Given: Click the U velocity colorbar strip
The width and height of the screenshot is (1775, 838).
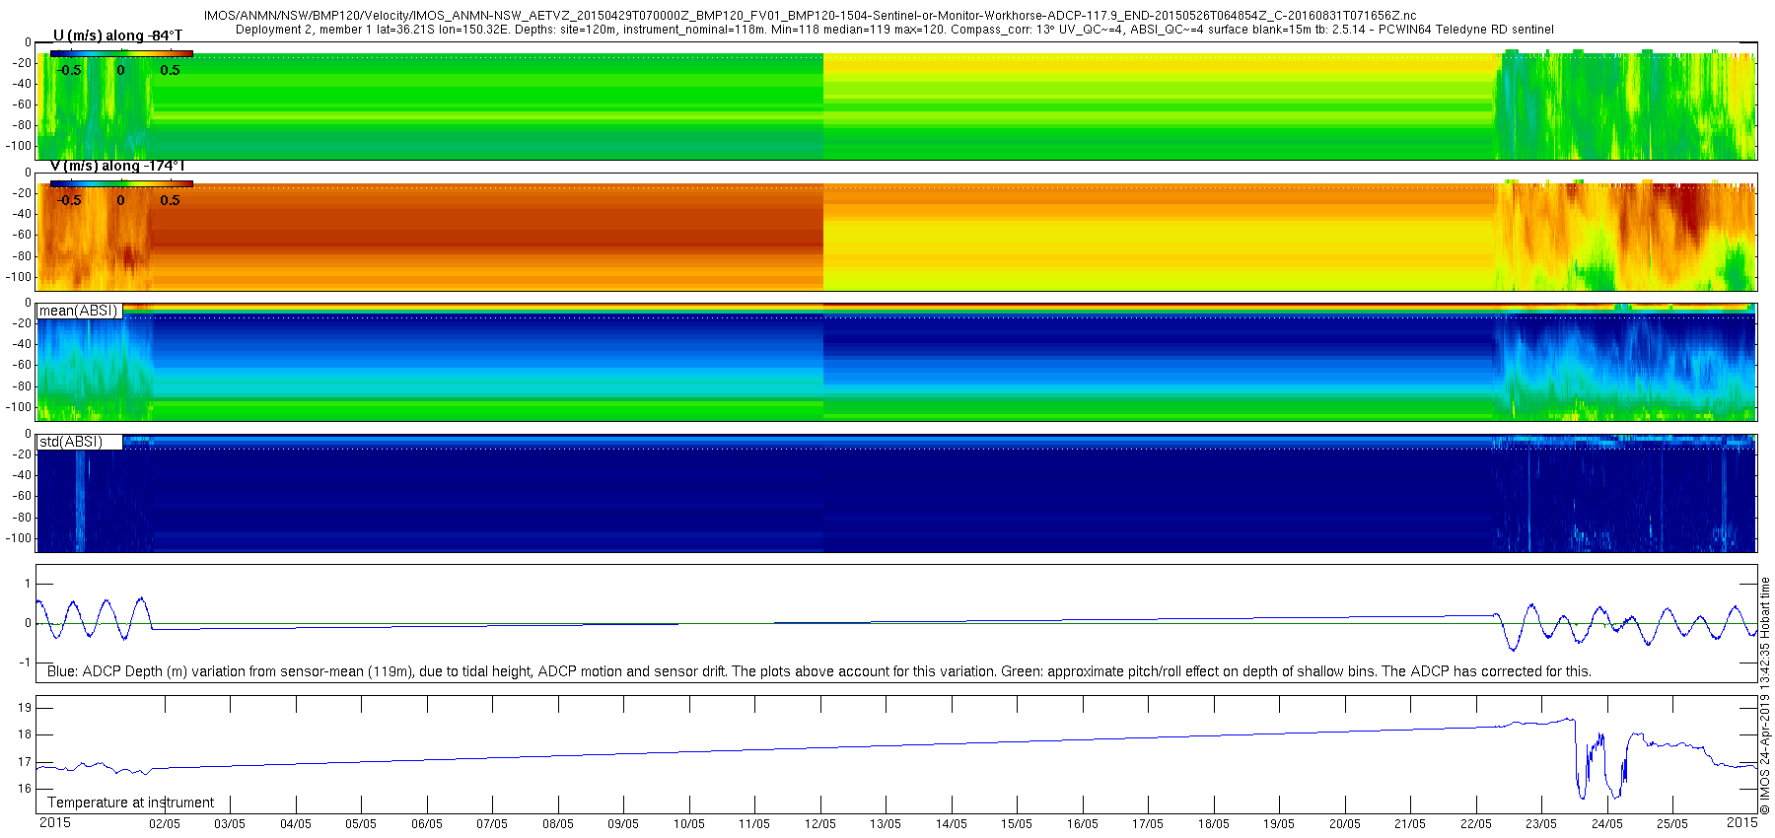Looking at the screenshot, I should click(x=121, y=53).
